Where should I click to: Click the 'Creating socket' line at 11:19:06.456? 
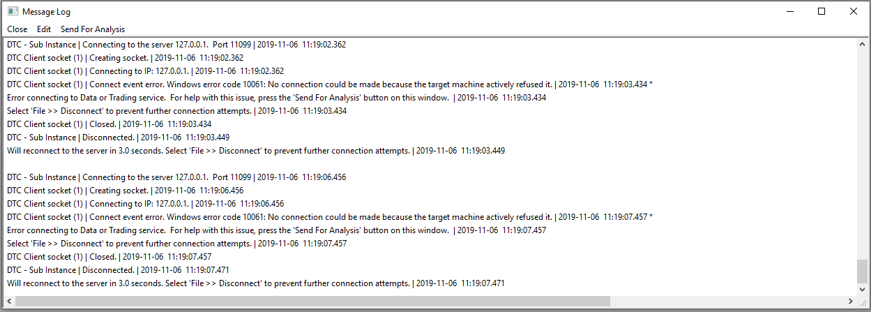click(x=126, y=191)
